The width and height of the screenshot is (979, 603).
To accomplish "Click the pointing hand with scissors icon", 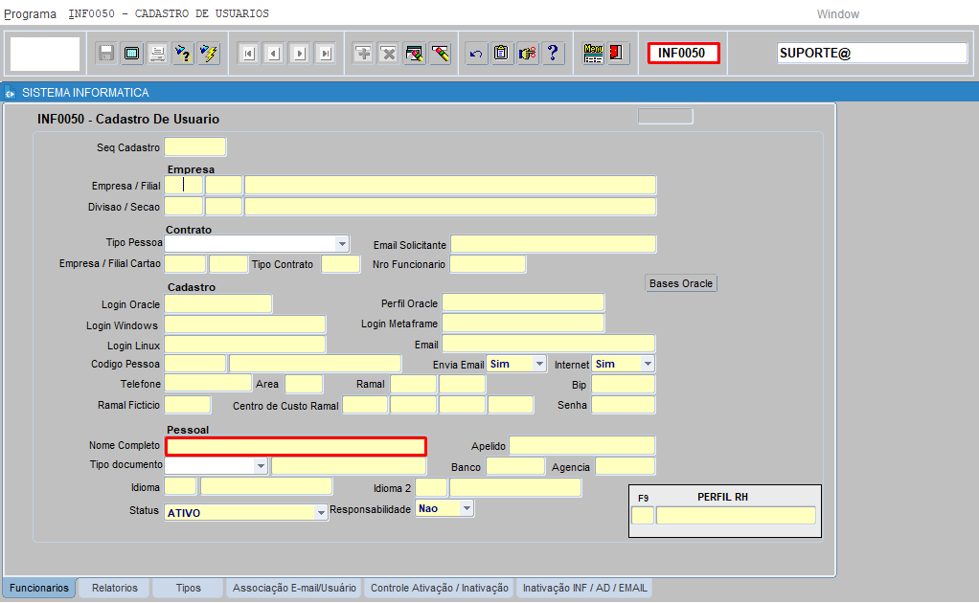I will point(527,53).
